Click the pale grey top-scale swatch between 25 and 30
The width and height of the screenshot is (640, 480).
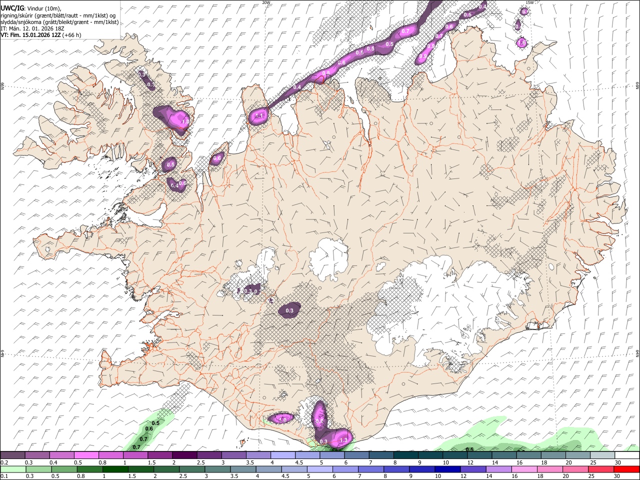click(x=602, y=455)
